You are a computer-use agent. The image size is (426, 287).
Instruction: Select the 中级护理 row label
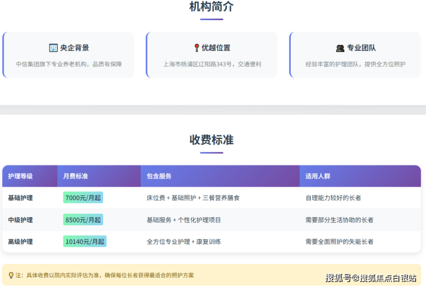(x=20, y=220)
